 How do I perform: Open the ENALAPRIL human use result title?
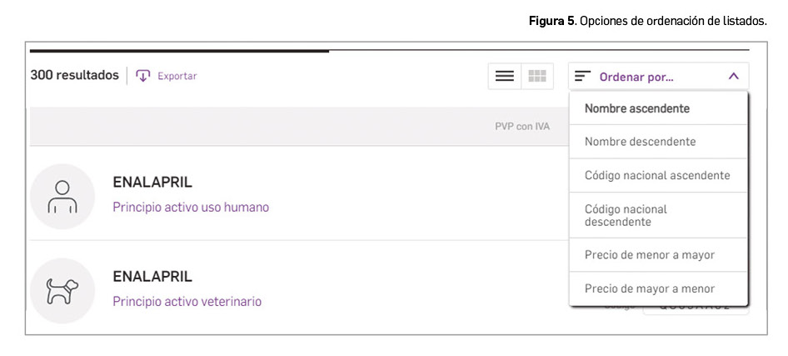point(152,183)
